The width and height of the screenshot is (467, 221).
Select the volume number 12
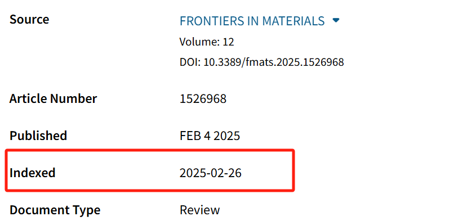click(229, 42)
